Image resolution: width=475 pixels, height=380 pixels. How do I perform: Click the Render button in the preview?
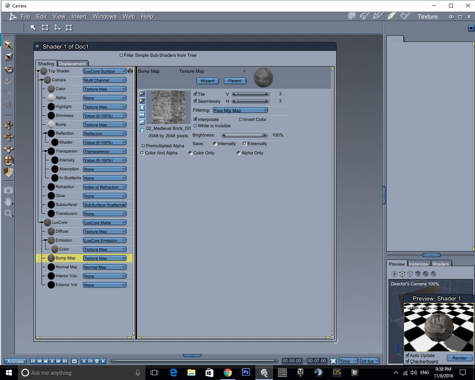coord(459,358)
